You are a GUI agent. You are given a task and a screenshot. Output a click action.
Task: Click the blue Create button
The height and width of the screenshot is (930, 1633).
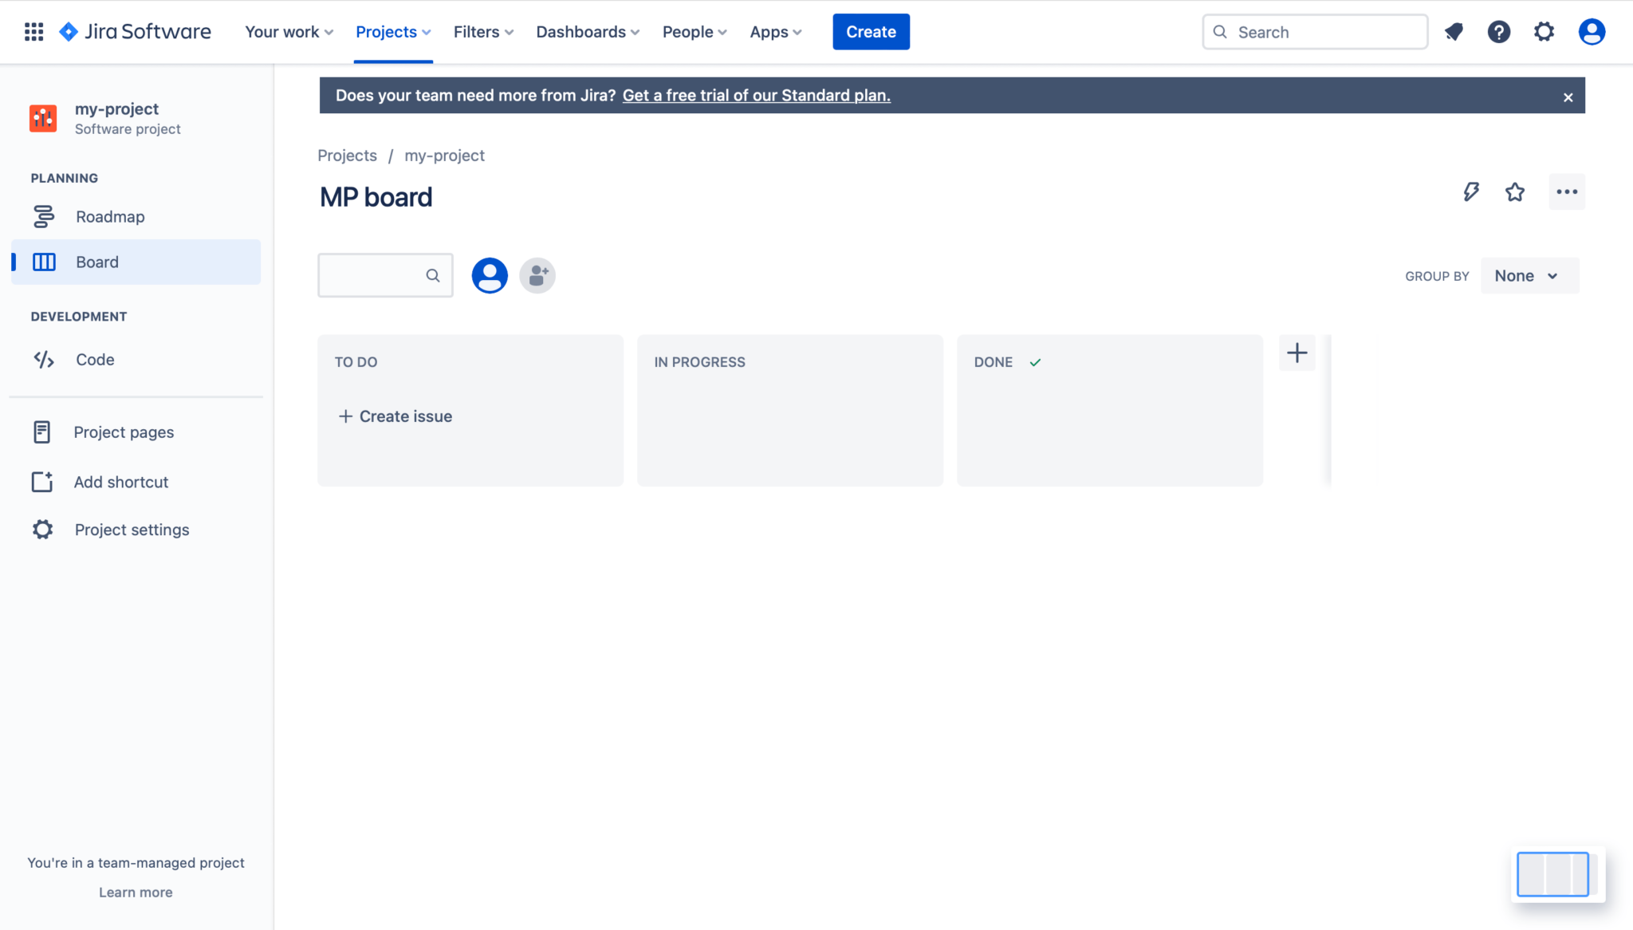coord(871,32)
